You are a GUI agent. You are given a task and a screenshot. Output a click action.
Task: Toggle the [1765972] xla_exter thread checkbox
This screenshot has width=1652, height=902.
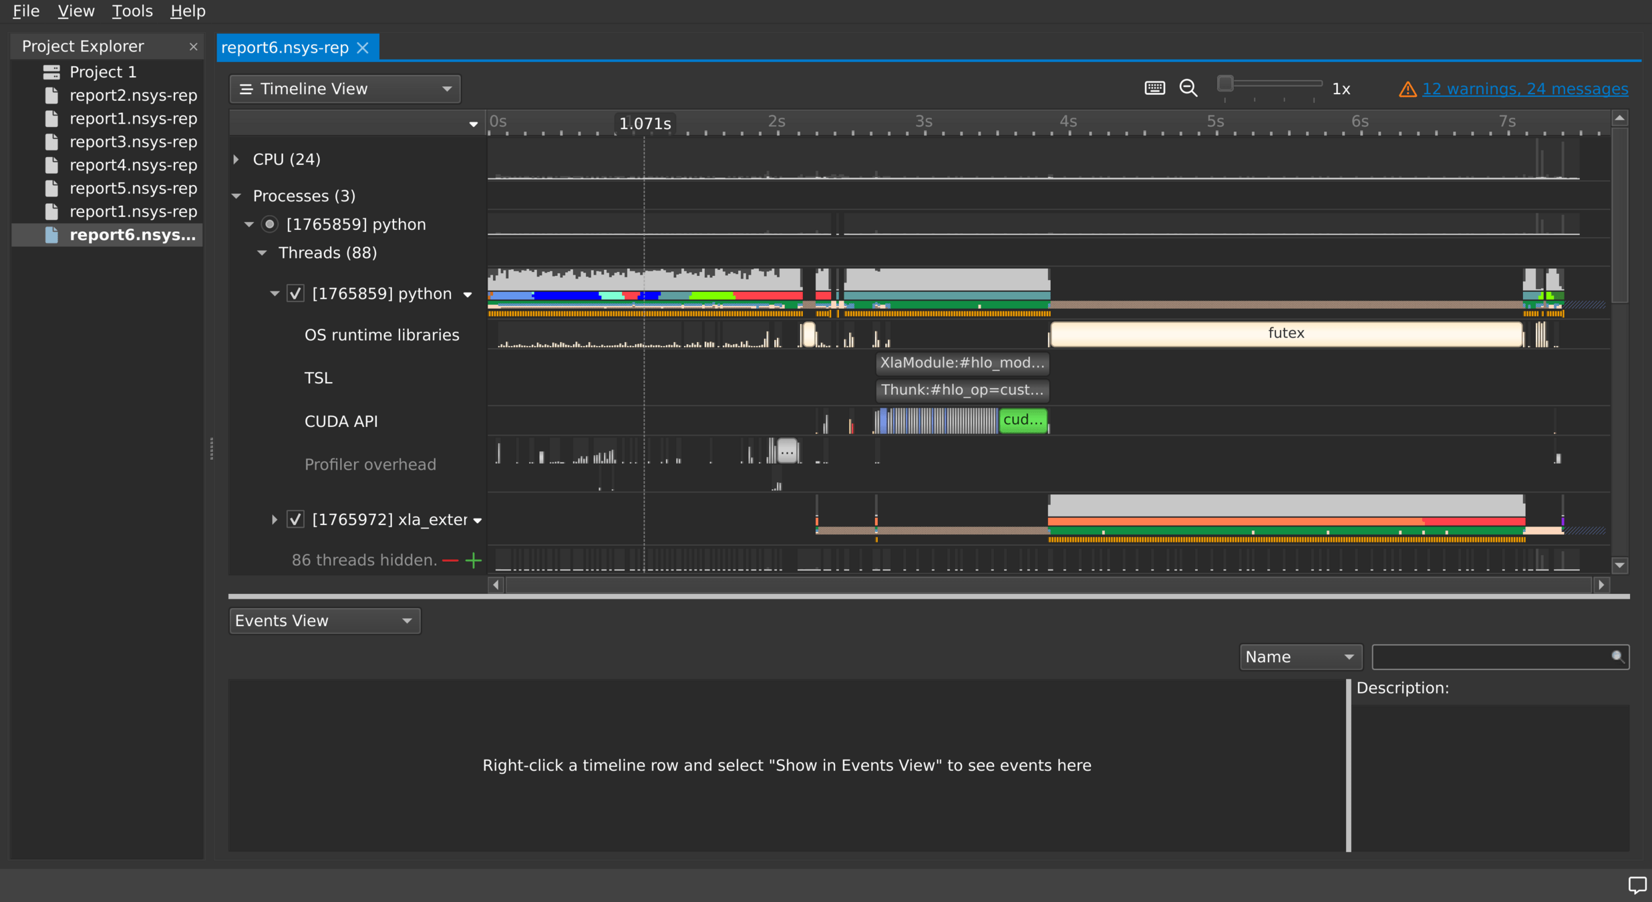click(x=295, y=519)
